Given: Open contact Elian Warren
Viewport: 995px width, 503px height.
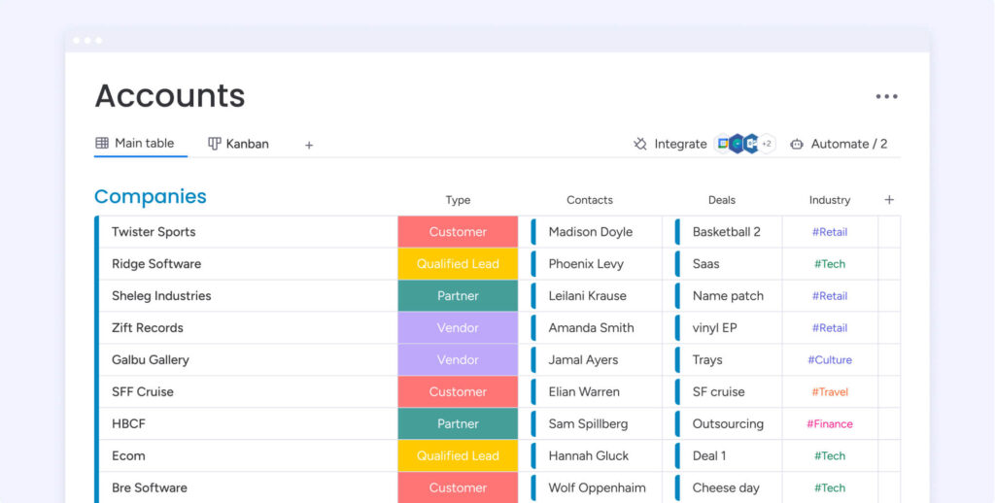Looking at the screenshot, I should pyautogui.click(x=584, y=392).
